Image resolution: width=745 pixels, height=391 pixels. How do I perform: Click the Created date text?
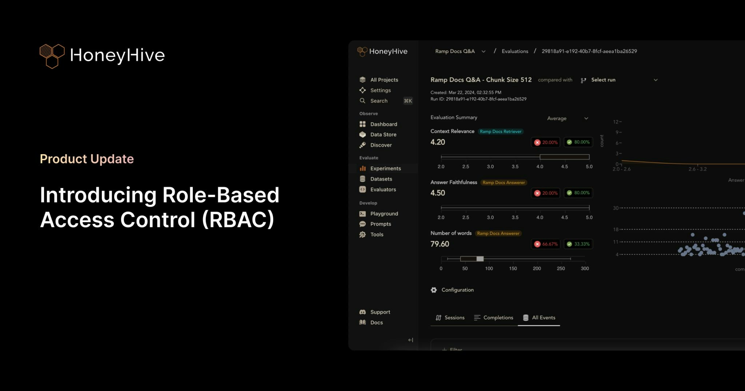click(466, 92)
